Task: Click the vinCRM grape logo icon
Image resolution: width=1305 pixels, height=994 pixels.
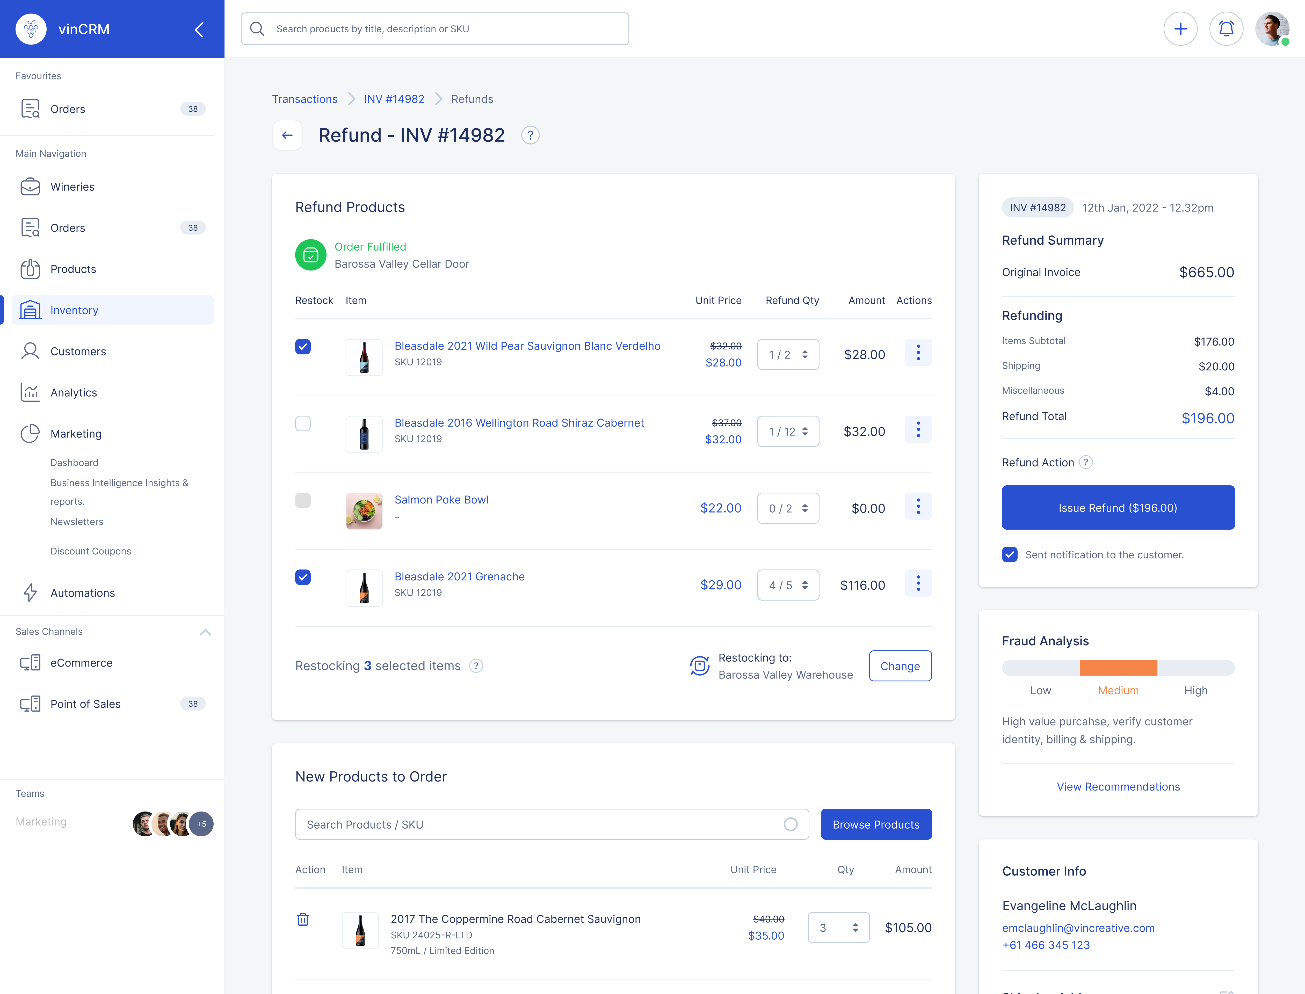Action: pos(31,29)
